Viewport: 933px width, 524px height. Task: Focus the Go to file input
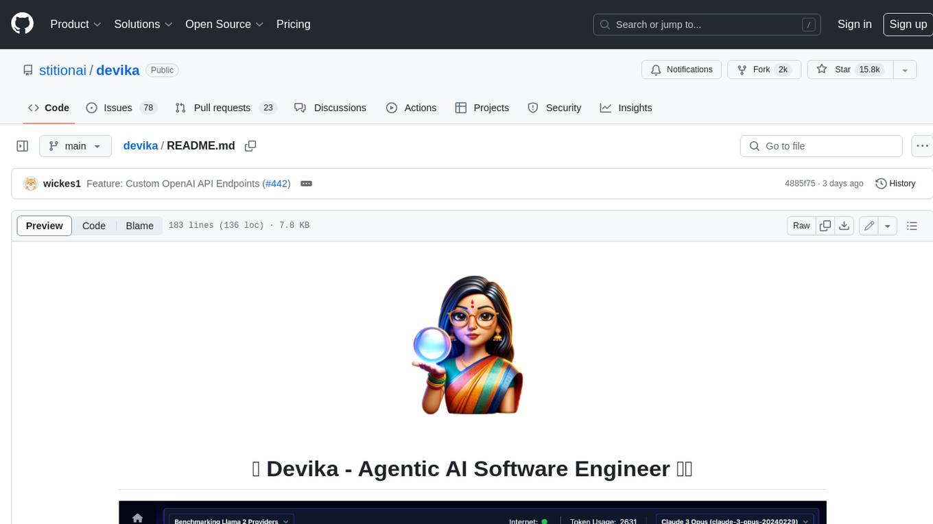click(821, 146)
